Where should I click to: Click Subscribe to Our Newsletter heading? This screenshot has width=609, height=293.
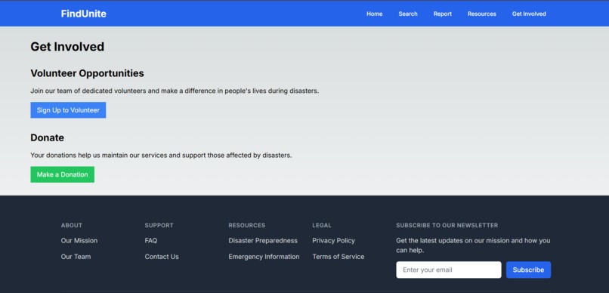coord(447,225)
